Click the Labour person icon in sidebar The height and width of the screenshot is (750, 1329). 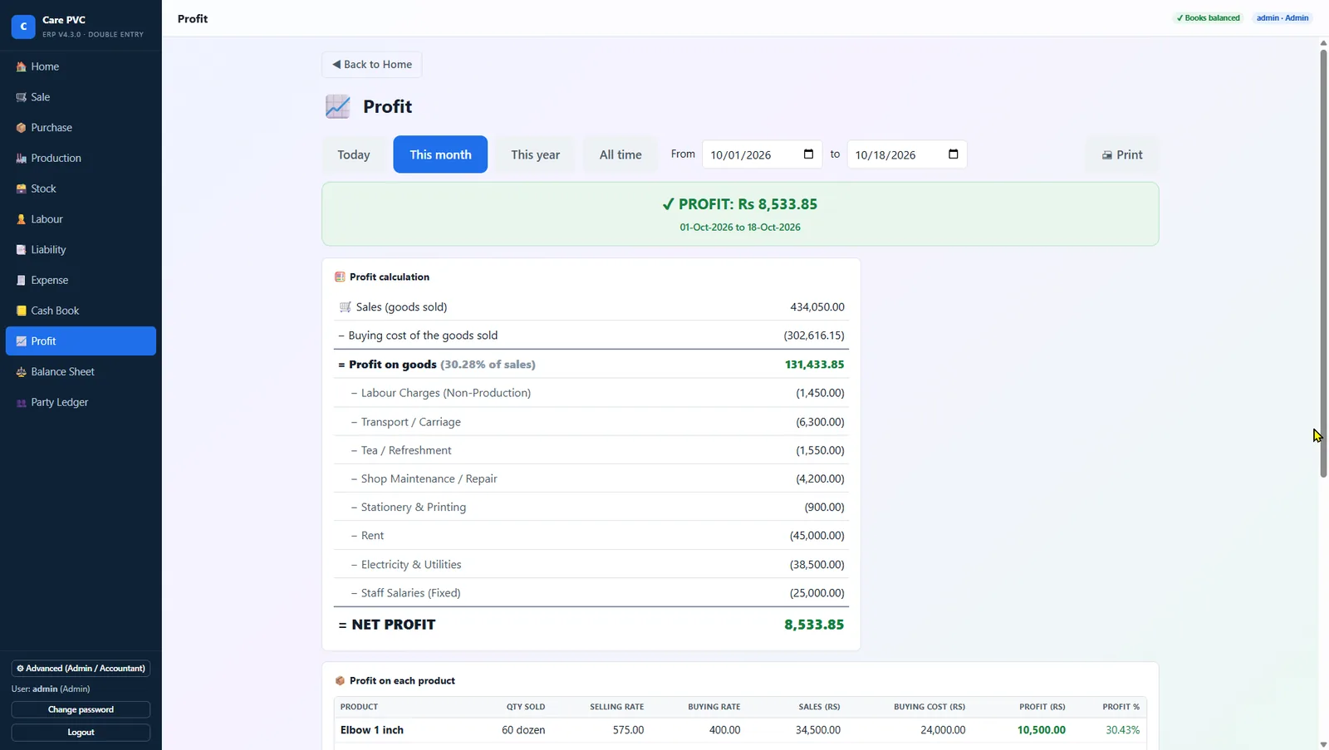click(21, 219)
